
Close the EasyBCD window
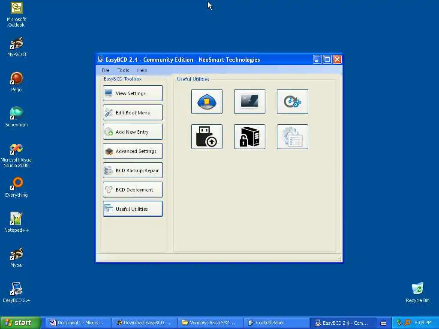pos(337,59)
